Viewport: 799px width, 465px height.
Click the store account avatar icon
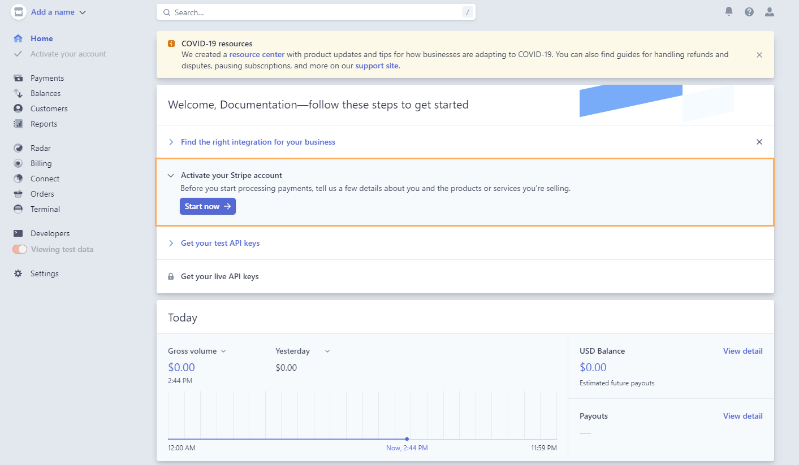pos(19,12)
